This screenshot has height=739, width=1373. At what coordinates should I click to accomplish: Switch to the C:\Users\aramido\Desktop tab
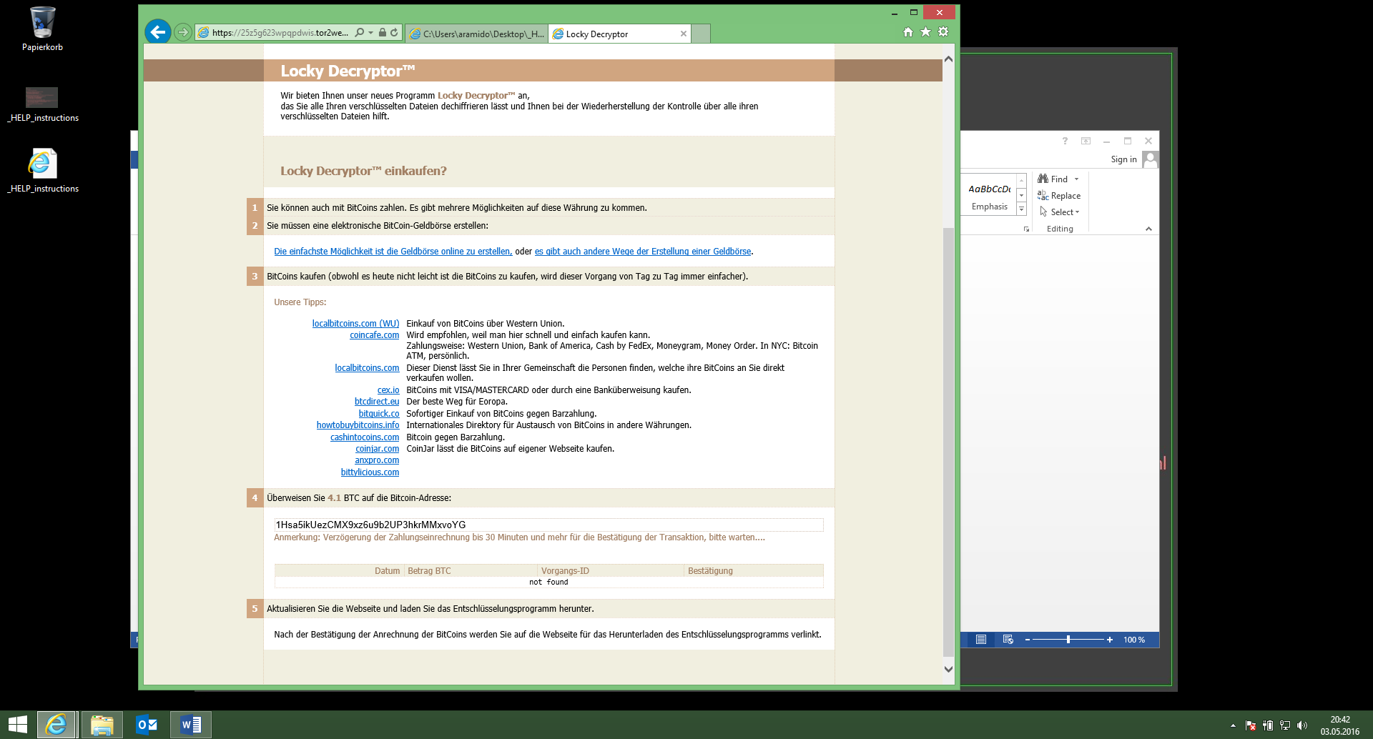[477, 34]
